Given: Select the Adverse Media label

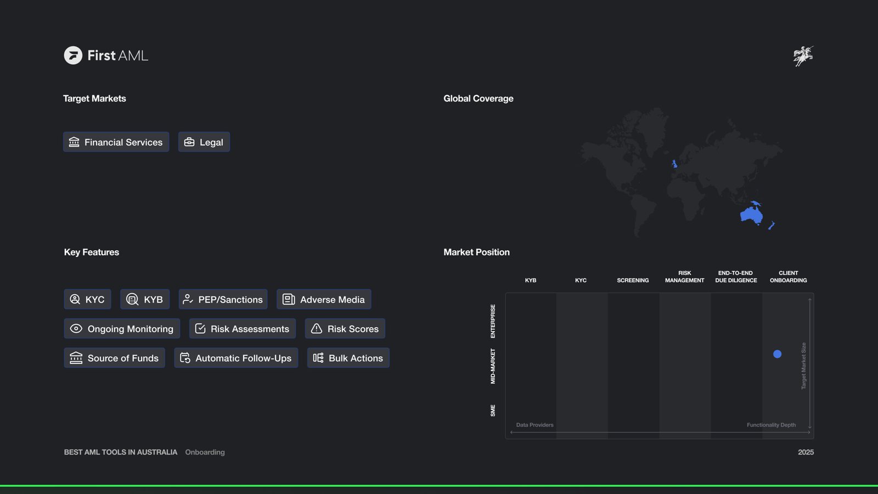Looking at the screenshot, I should pos(333,300).
